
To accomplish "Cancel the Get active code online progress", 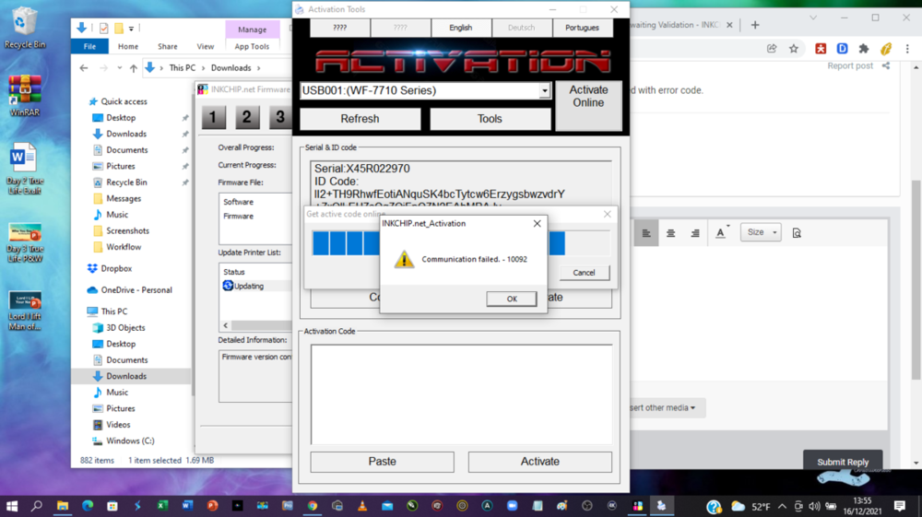I will tap(584, 273).
